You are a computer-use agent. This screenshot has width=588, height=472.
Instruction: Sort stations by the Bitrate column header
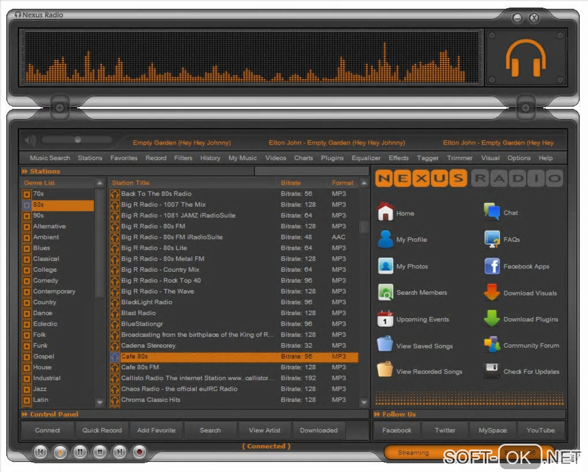tap(291, 183)
